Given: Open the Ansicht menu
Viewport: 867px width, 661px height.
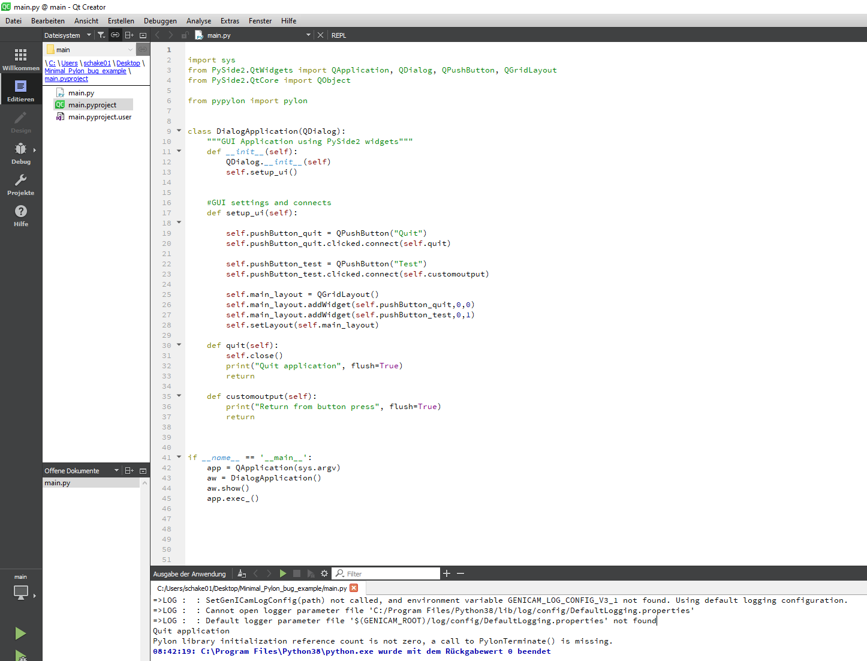Looking at the screenshot, I should (x=86, y=21).
